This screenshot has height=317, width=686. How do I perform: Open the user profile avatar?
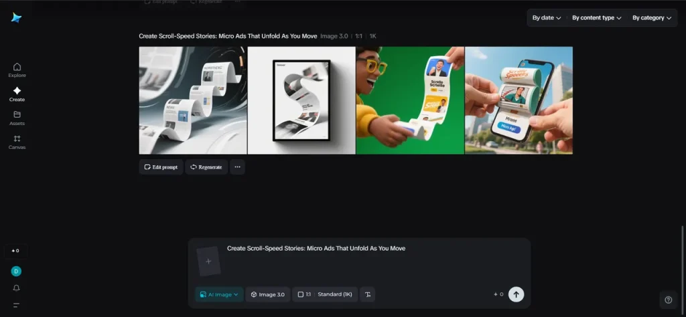tap(17, 271)
